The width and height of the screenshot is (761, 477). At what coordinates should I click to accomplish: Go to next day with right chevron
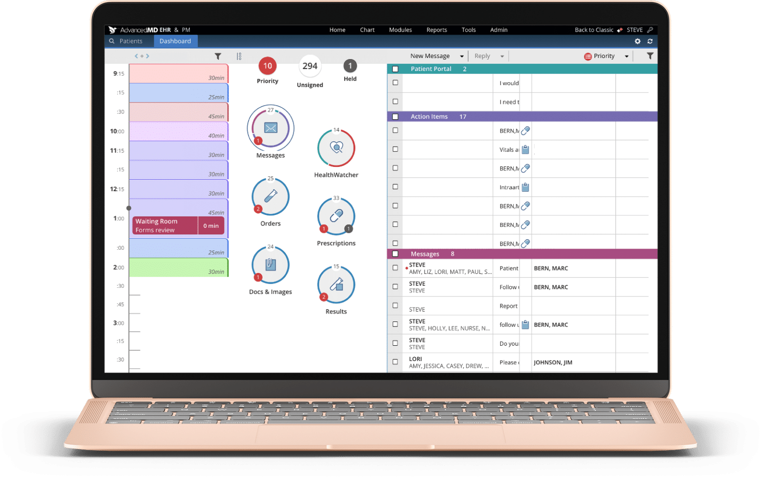point(148,56)
